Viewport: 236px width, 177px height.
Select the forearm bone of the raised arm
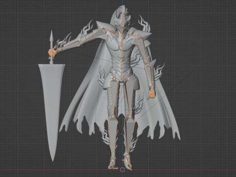(70, 45)
